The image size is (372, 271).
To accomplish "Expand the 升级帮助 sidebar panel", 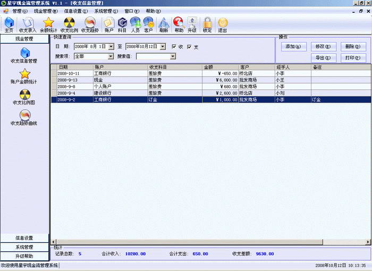I will tap(24, 256).
